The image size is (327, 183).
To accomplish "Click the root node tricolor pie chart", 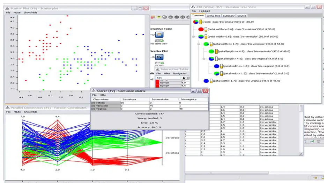I will pyautogui.click(x=196, y=22).
